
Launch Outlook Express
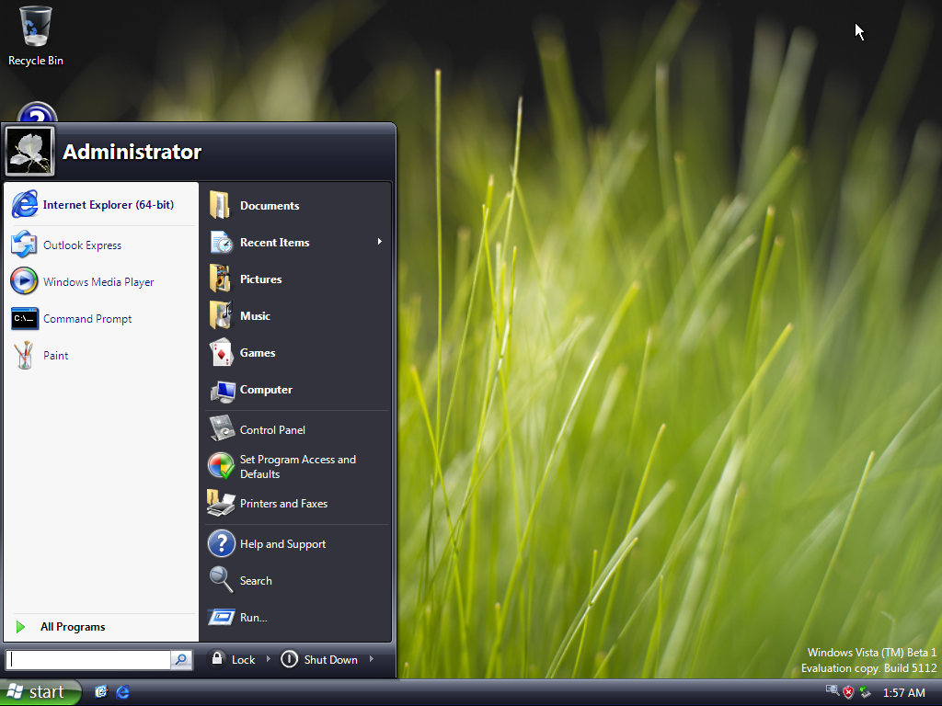pyautogui.click(x=82, y=245)
